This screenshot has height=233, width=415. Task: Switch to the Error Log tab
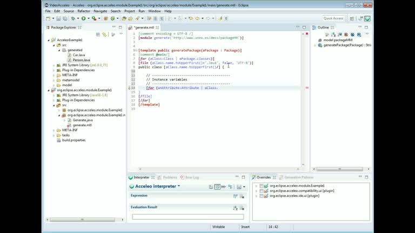(x=190, y=177)
